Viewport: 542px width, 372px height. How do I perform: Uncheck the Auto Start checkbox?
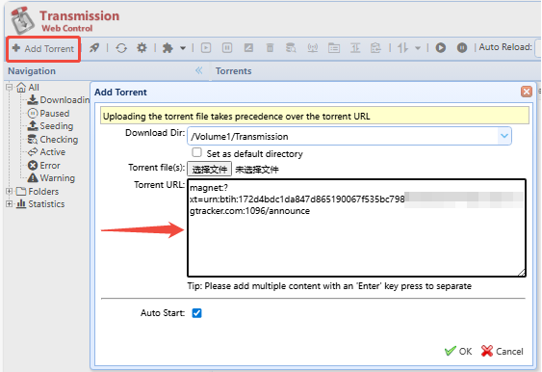tap(196, 313)
